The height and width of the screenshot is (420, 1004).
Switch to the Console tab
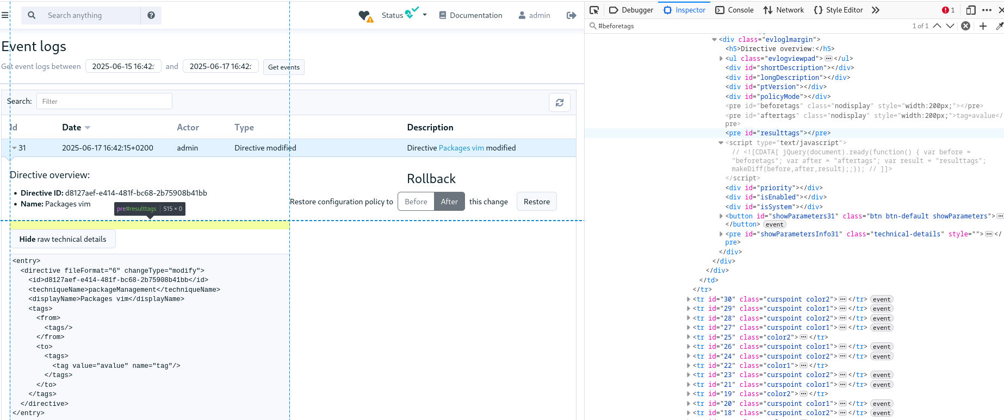coord(734,10)
